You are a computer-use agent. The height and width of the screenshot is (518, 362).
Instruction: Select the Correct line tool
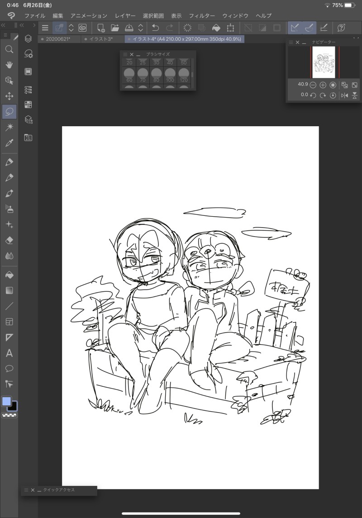click(9, 384)
